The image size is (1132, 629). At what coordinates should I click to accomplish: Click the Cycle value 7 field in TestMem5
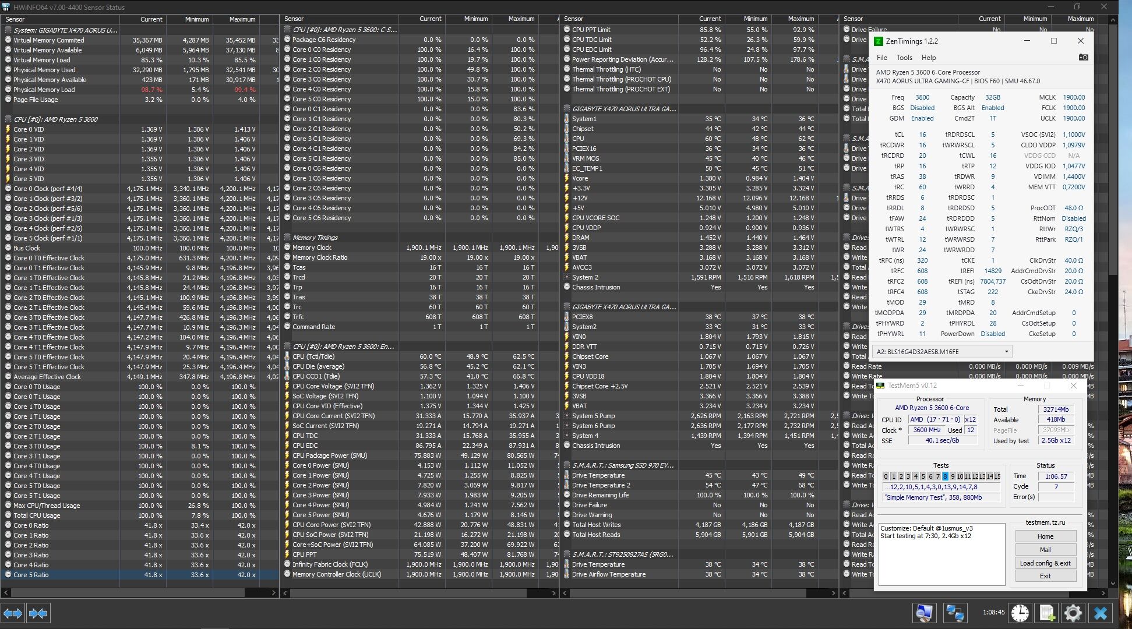click(1056, 487)
